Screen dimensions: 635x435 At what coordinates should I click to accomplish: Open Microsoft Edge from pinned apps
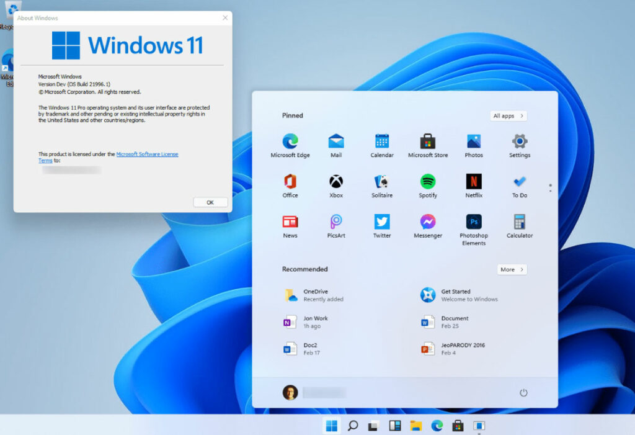coord(290,146)
